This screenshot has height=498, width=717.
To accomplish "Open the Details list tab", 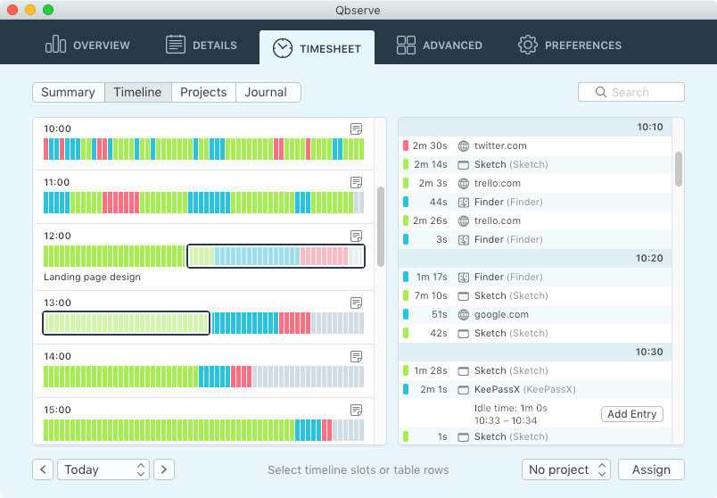I will click(x=202, y=45).
